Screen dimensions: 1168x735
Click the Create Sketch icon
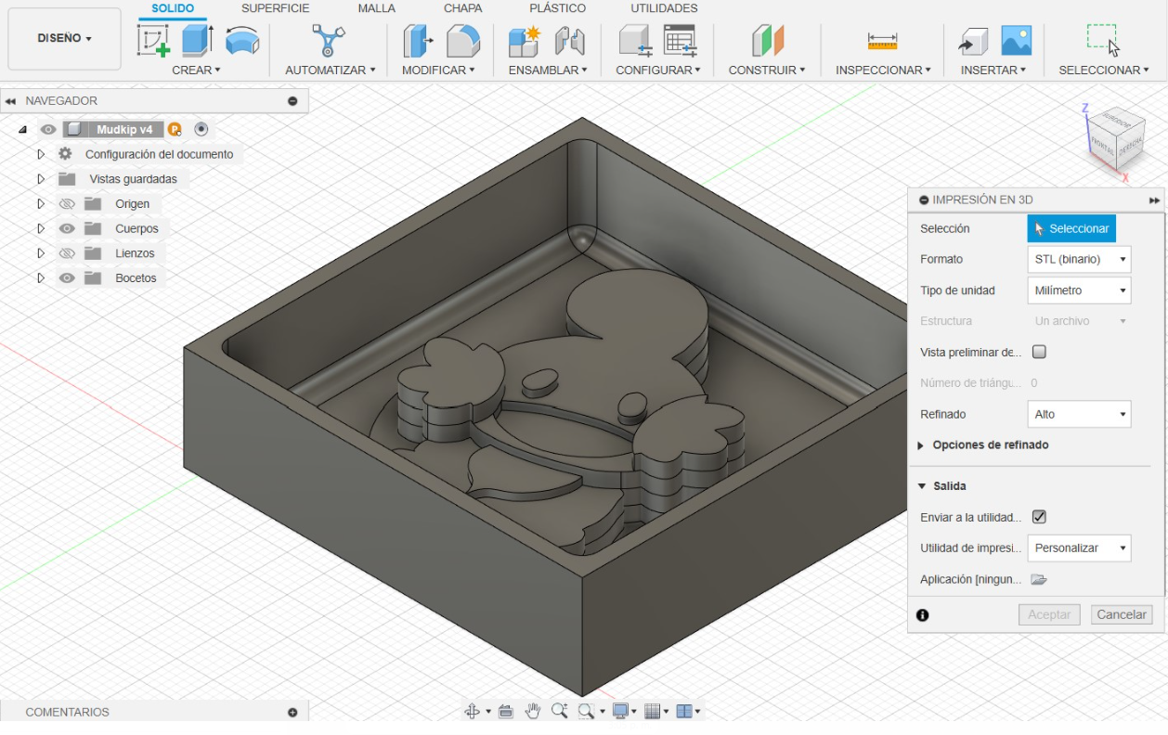[x=153, y=41]
